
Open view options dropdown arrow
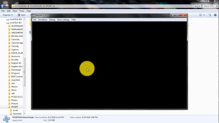pyautogui.click(x=204, y=15)
